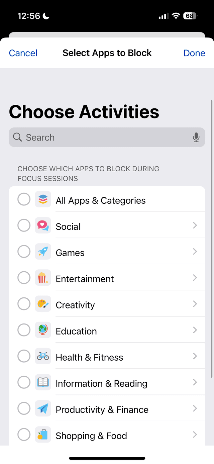The height and width of the screenshot is (464, 214).
Task: Expand the Entertainment category chevron
Action: (195, 278)
